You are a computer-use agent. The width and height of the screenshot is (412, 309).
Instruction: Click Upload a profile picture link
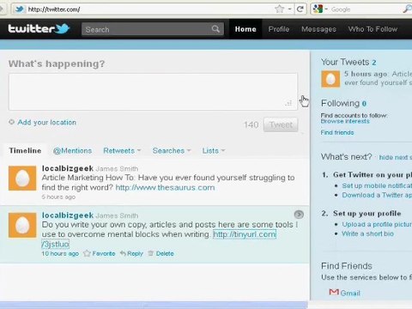(377, 224)
